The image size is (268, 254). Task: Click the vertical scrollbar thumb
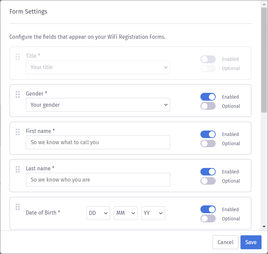tap(264, 60)
